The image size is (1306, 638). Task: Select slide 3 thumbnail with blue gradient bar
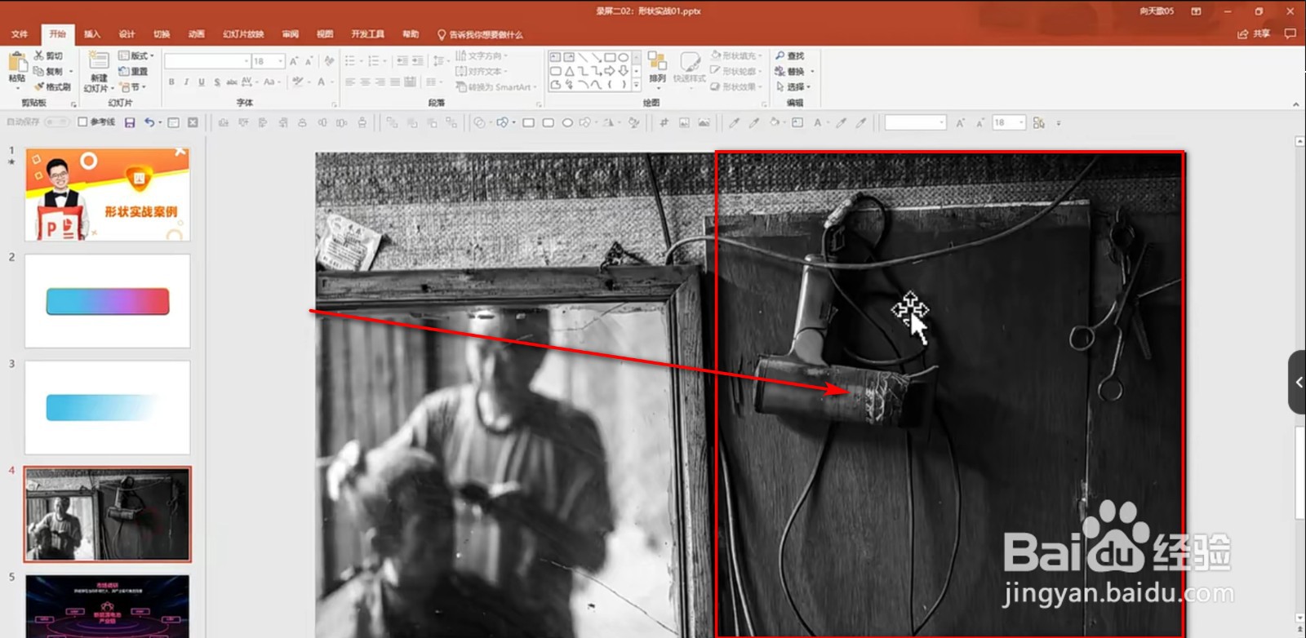pyautogui.click(x=108, y=408)
